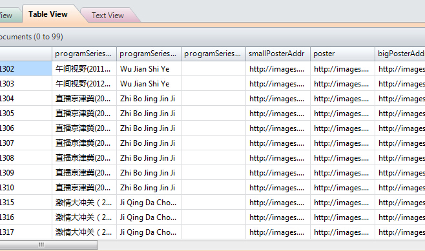The height and width of the screenshot is (251, 425).
Task: Select the row id cell 1315
Action: point(26,203)
